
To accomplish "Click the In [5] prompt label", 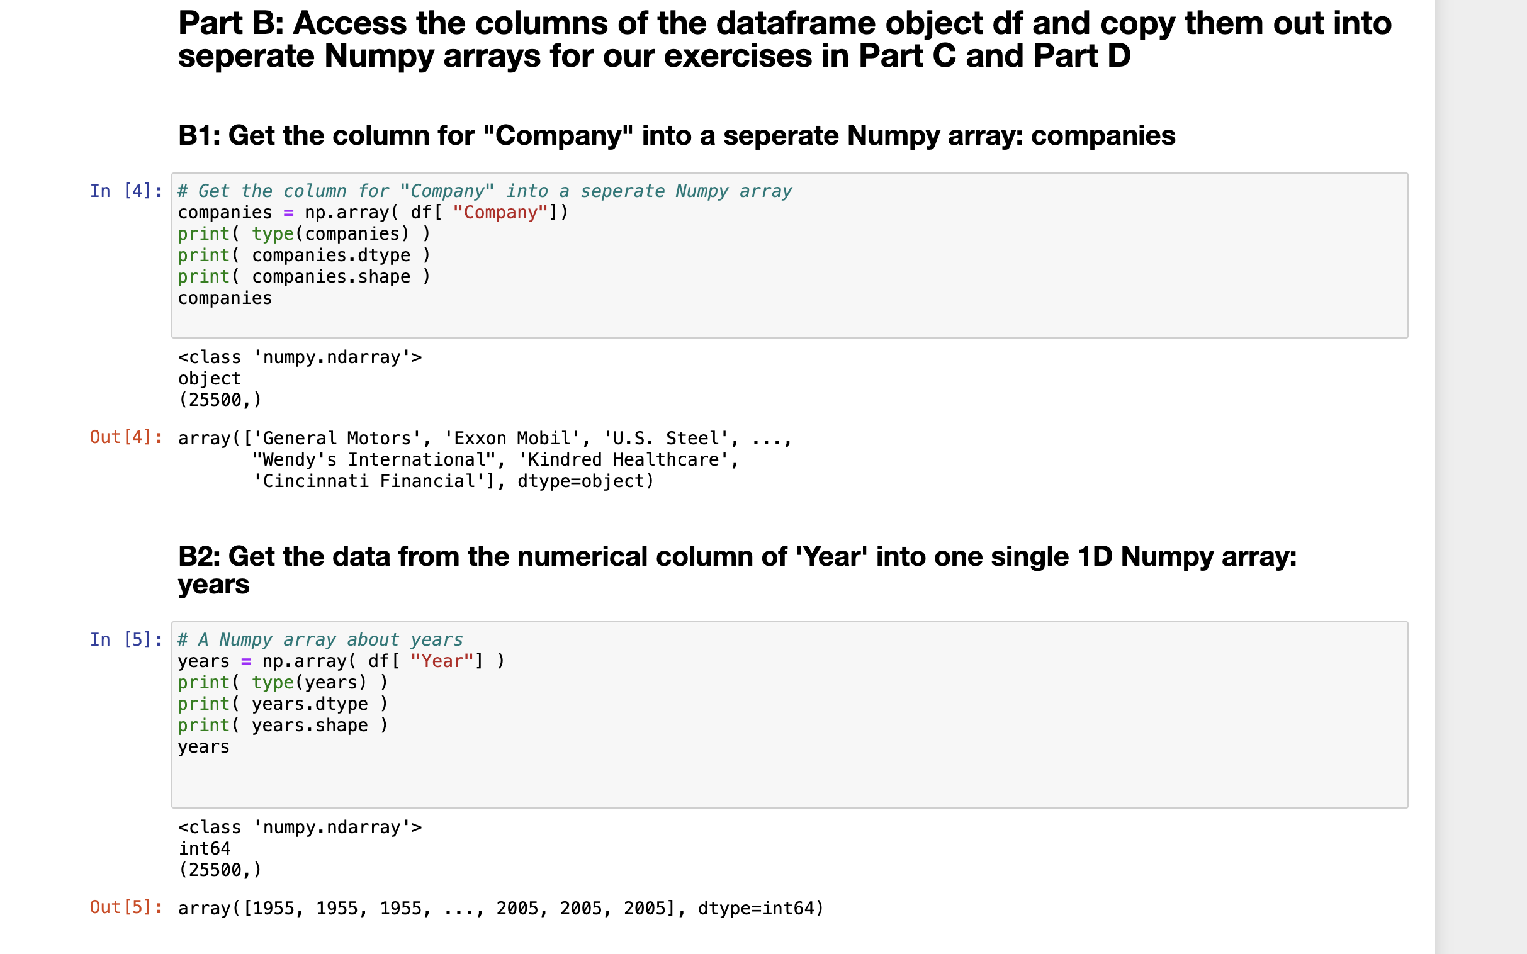I will tap(126, 639).
